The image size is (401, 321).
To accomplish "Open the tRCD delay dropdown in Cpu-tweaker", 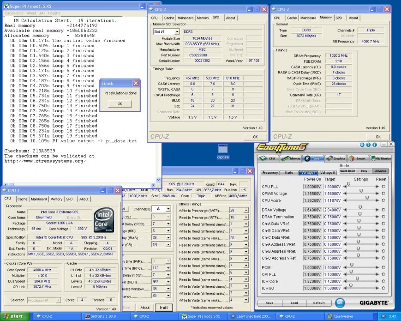I will coord(168,224).
